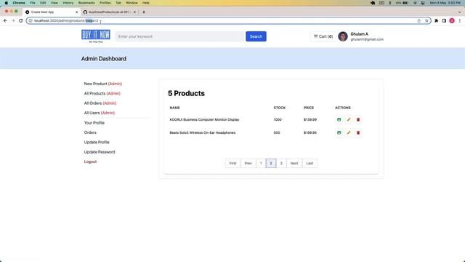Screen dimensions: 465x262
Task: Select pagination page 3
Action: (281, 163)
